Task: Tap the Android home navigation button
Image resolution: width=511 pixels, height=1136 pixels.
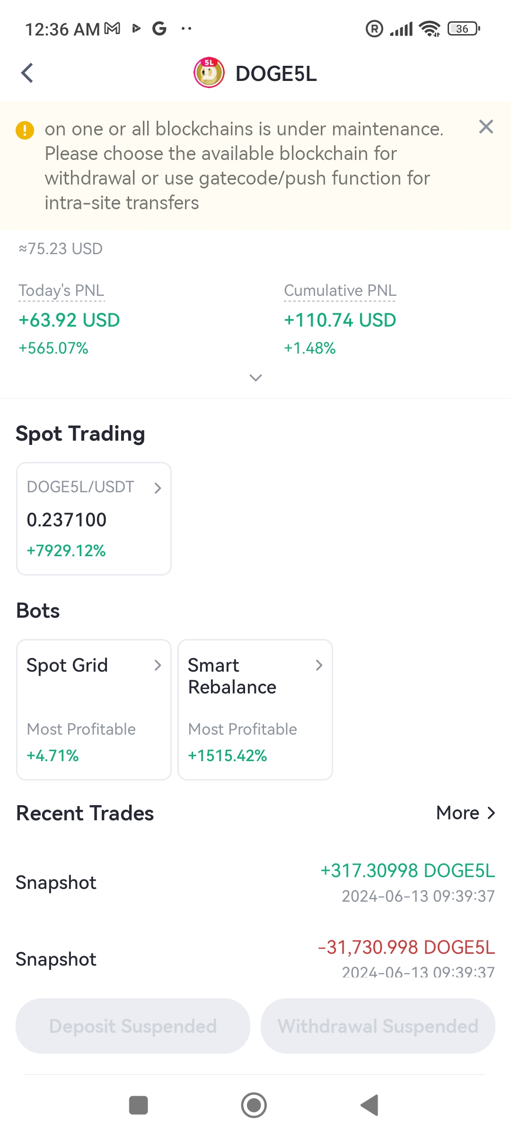Action: click(x=254, y=1105)
